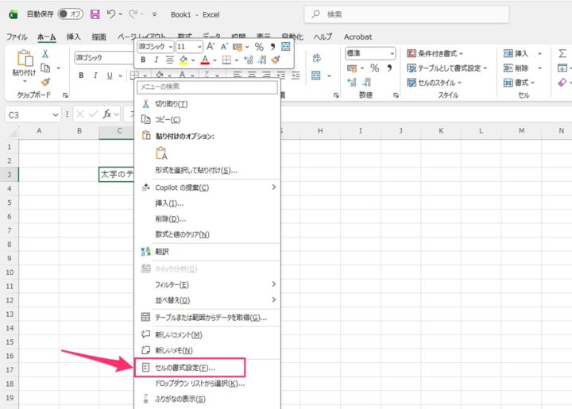This screenshot has width=572, height=409.
Task: Click the percent style icon in mini toolbar
Action: coord(259,47)
